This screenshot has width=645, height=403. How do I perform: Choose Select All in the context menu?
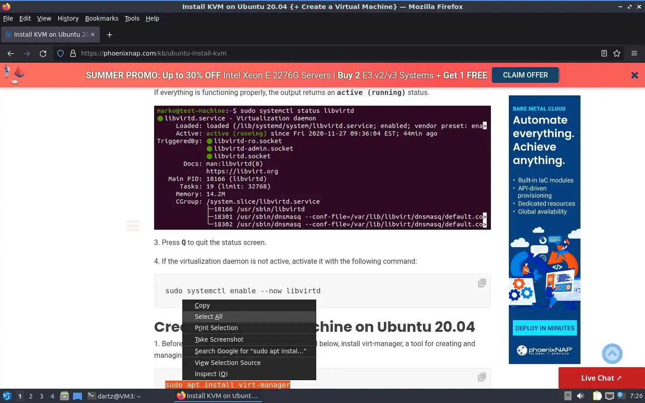point(249,317)
